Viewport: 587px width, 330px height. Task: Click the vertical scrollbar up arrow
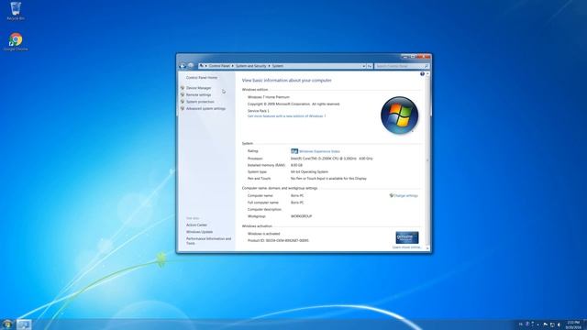click(x=427, y=74)
